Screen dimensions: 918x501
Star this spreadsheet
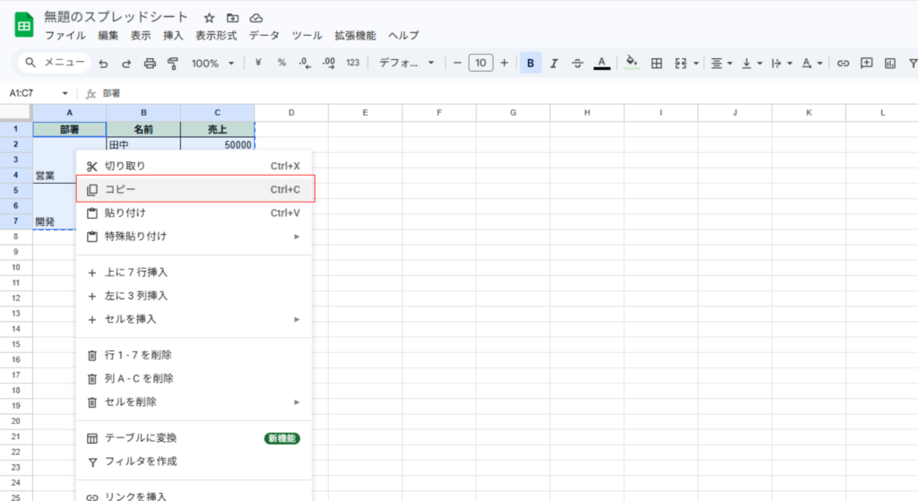click(x=209, y=18)
